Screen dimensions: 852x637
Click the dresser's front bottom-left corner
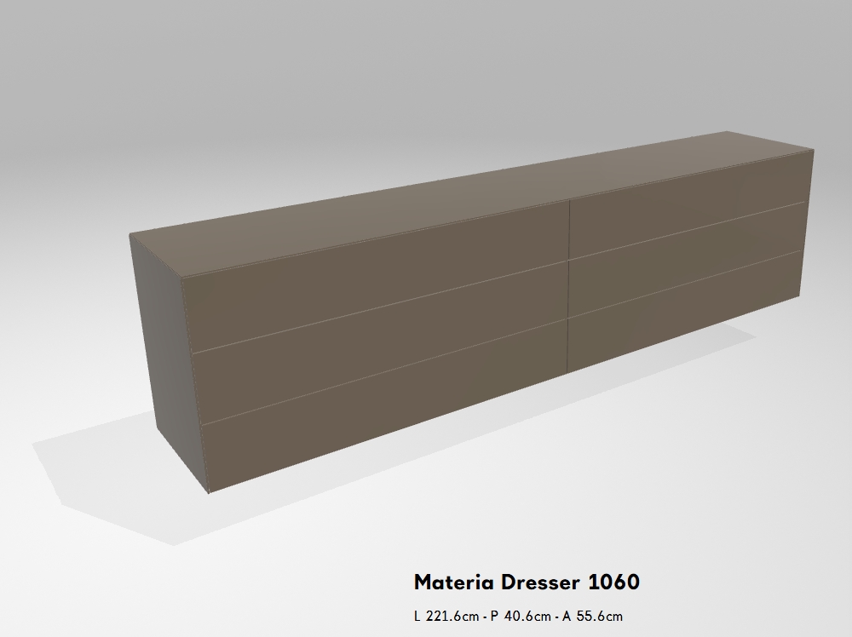click(x=210, y=491)
